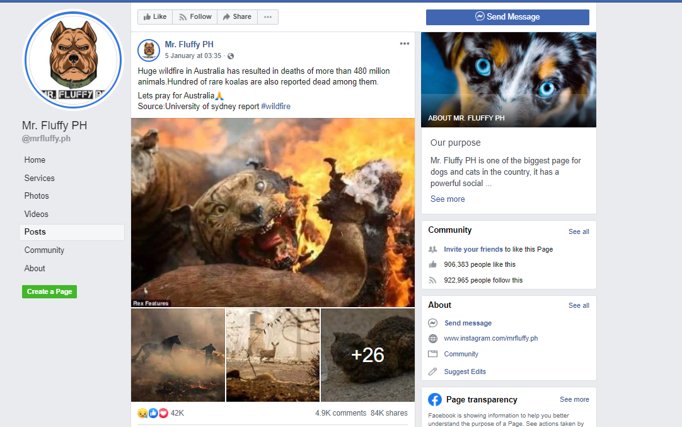This screenshot has width=682, height=427.
Task: View the post reaction emoji icons
Action: pyautogui.click(x=153, y=413)
